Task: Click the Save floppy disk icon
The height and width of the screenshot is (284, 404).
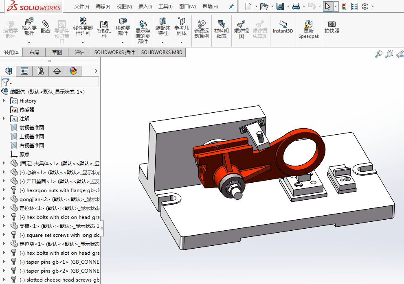Action: pos(280,6)
